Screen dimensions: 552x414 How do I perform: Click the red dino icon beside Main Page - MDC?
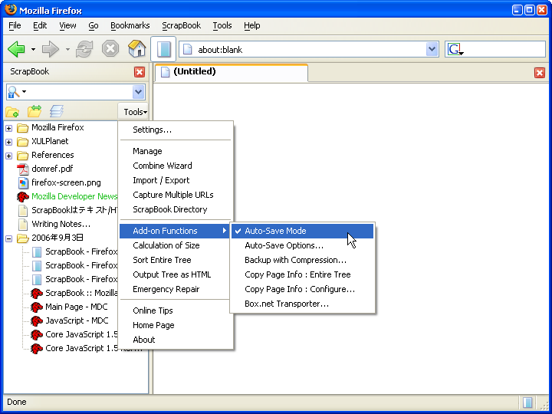click(x=36, y=307)
